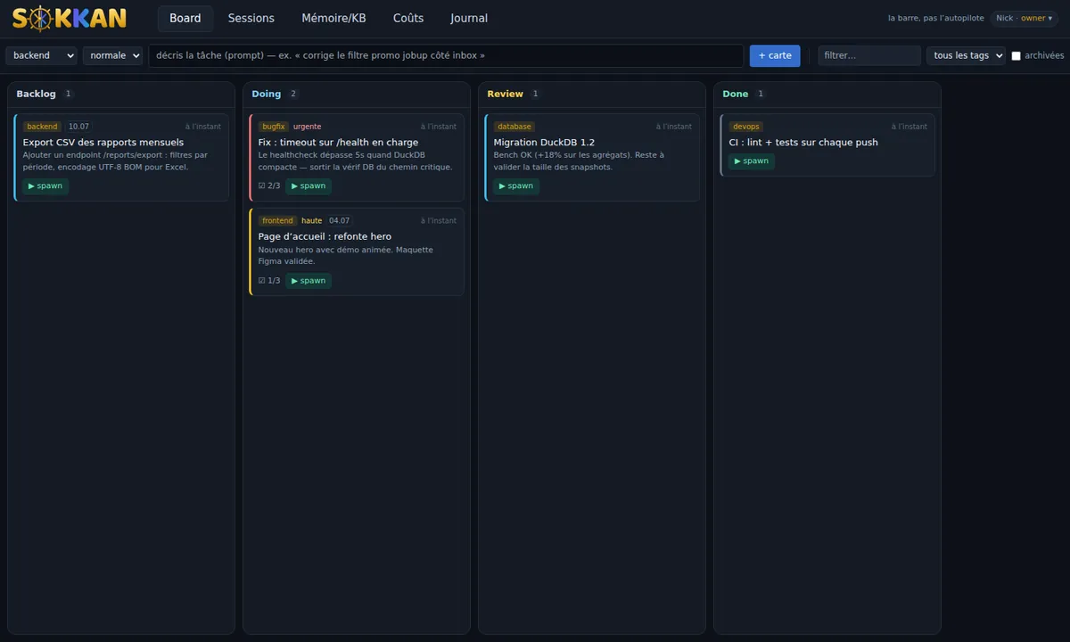Open the Mémoire/KB tab
This screenshot has height=642, width=1070.
[x=333, y=18]
